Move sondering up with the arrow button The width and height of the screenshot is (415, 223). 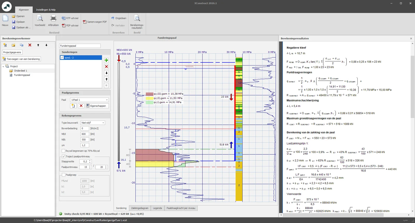[x=106, y=79]
